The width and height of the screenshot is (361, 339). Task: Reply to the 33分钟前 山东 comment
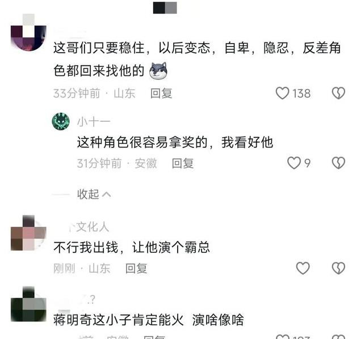click(161, 94)
